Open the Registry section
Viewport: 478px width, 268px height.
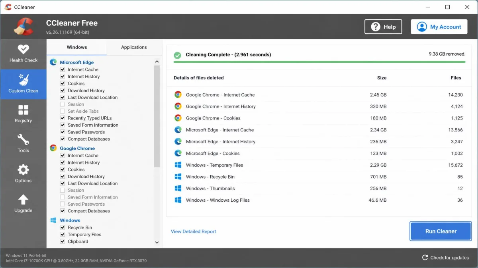(x=23, y=114)
